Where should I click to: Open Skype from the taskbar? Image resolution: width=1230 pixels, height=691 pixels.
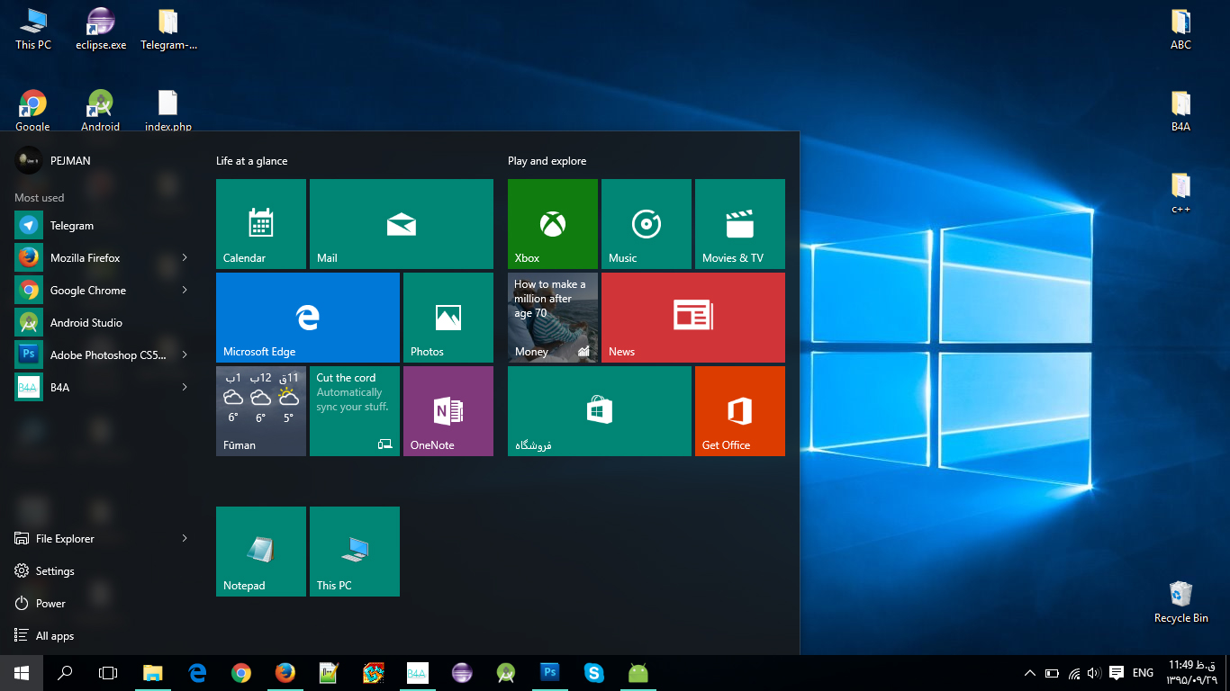pos(593,672)
